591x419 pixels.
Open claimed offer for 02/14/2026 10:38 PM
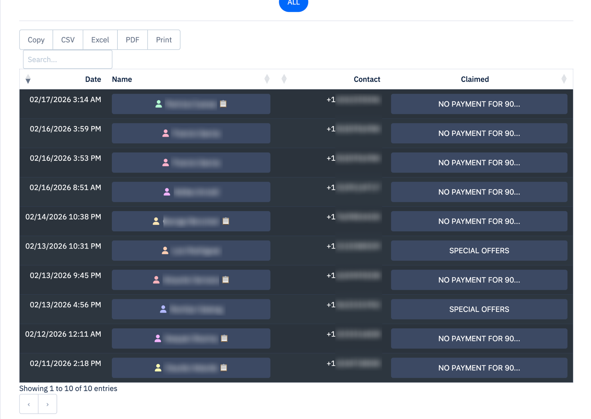click(x=479, y=221)
